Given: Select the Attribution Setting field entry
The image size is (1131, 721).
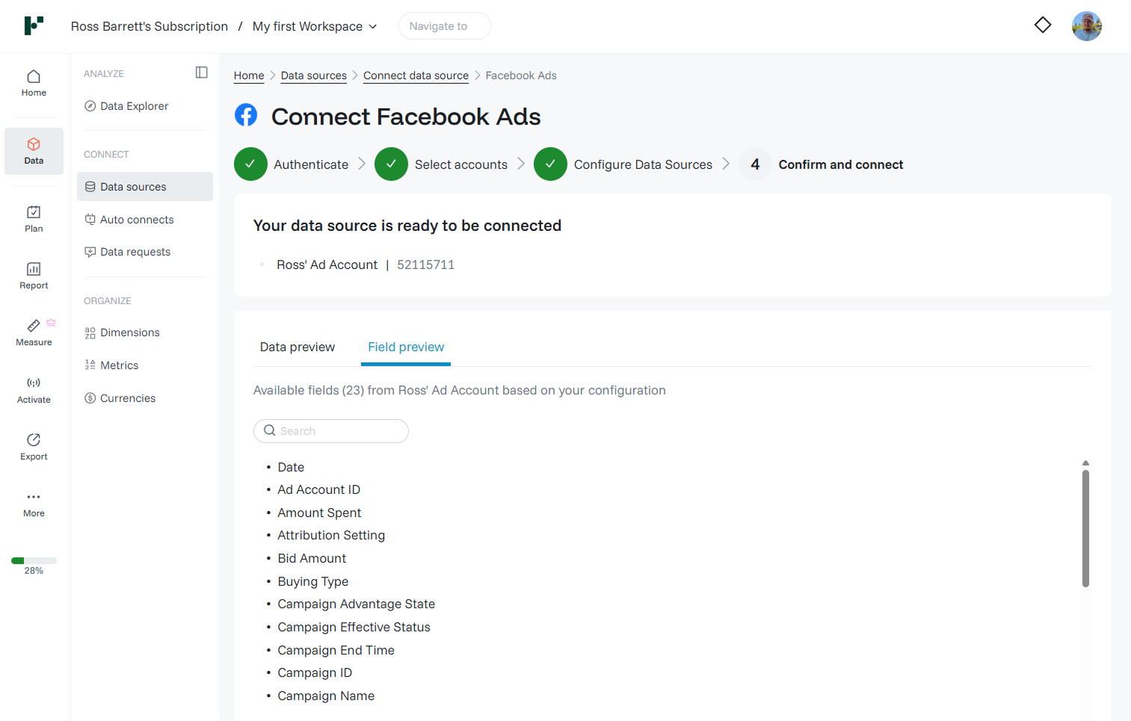Looking at the screenshot, I should coord(331,535).
